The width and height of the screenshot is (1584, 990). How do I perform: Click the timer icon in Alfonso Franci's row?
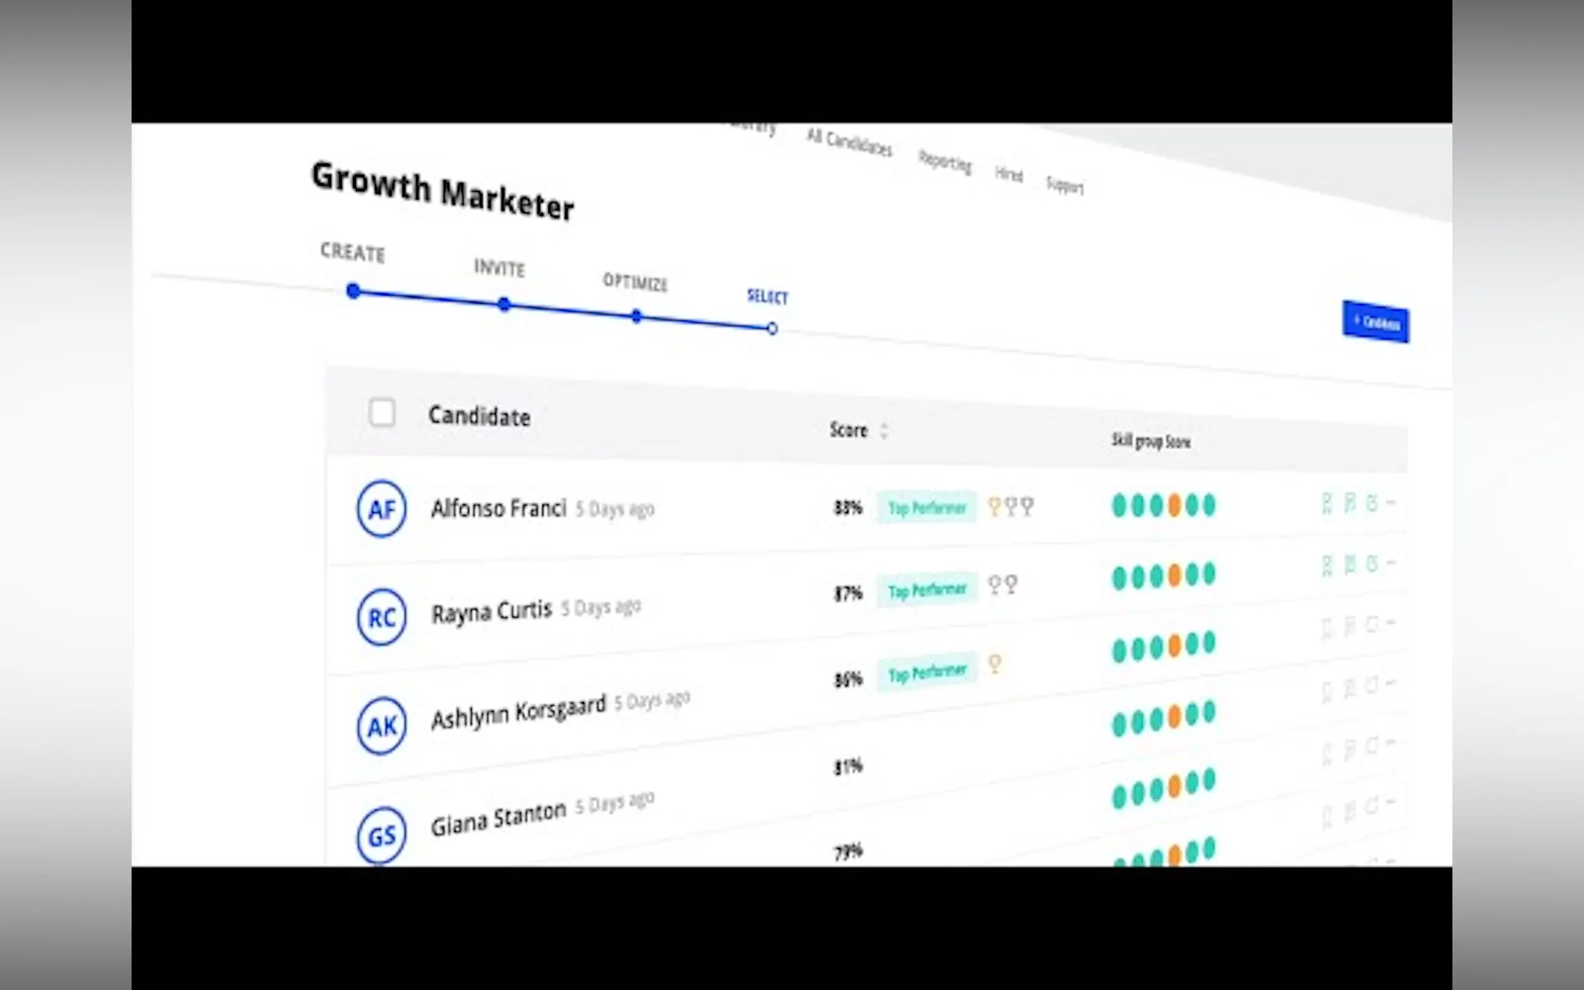pos(1372,503)
